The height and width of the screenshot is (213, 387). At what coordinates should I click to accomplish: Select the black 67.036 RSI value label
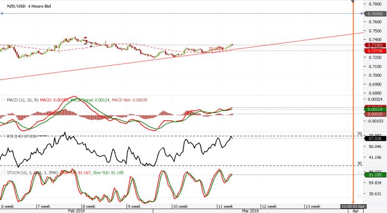coord(375,139)
